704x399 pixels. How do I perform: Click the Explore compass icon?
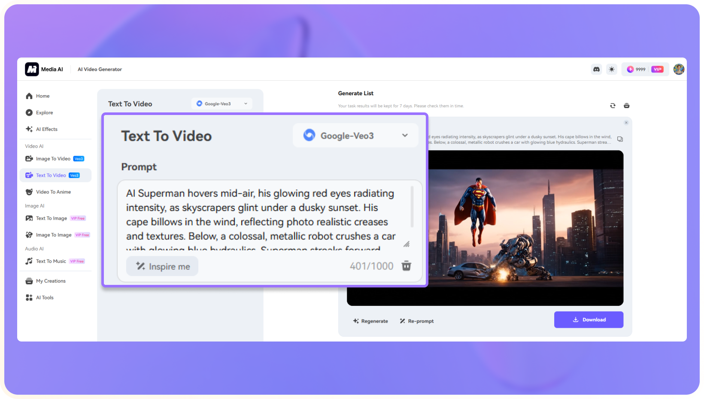[29, 112]
